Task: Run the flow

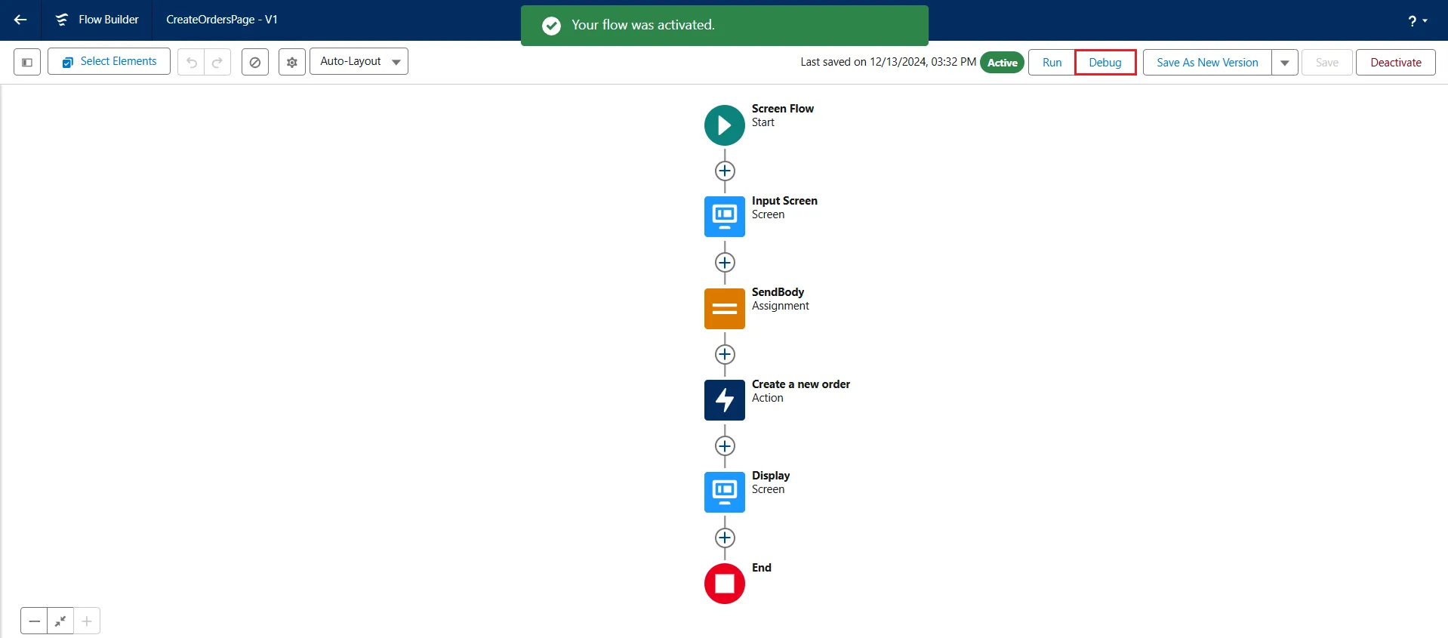Action: [1052, 63]
